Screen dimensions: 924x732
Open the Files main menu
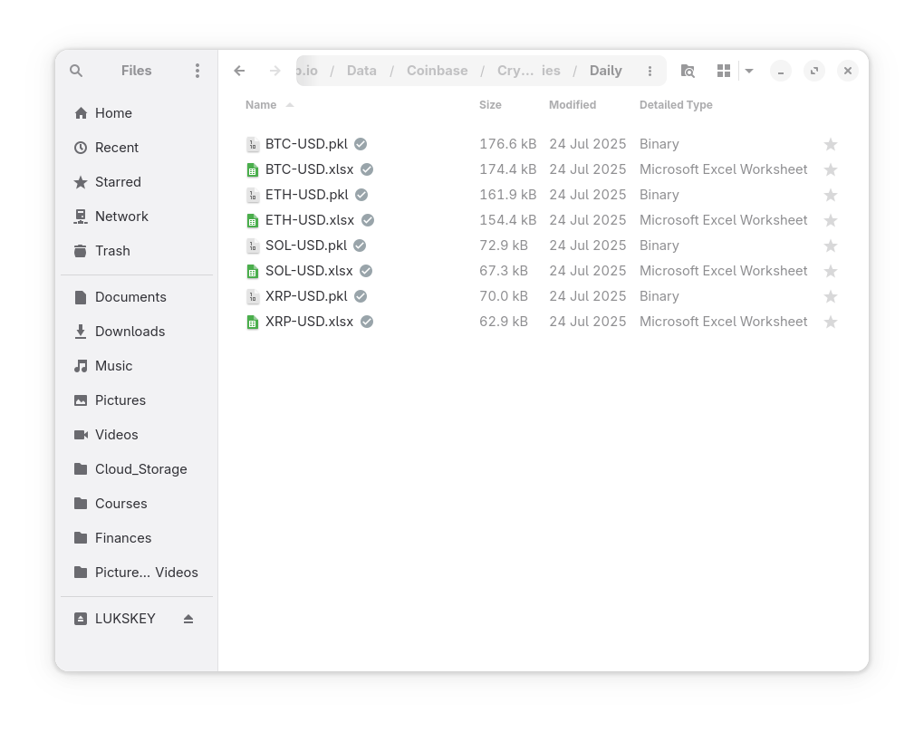[197, 71]
